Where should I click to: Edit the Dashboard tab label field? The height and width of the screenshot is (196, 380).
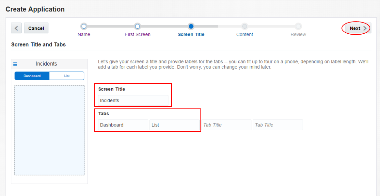coord(123,125)
